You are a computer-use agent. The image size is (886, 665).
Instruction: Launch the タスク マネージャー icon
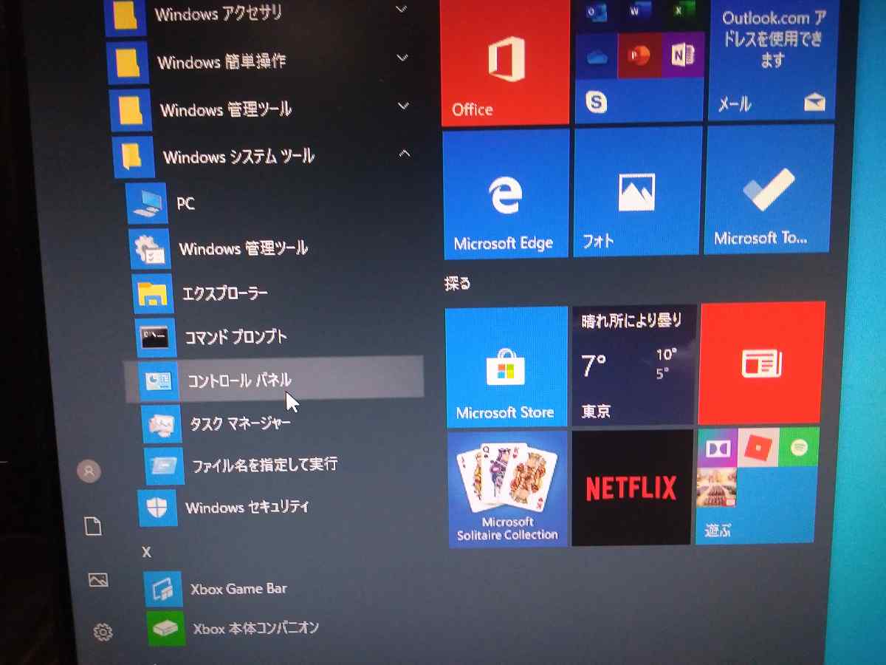[x=160, y=423]
